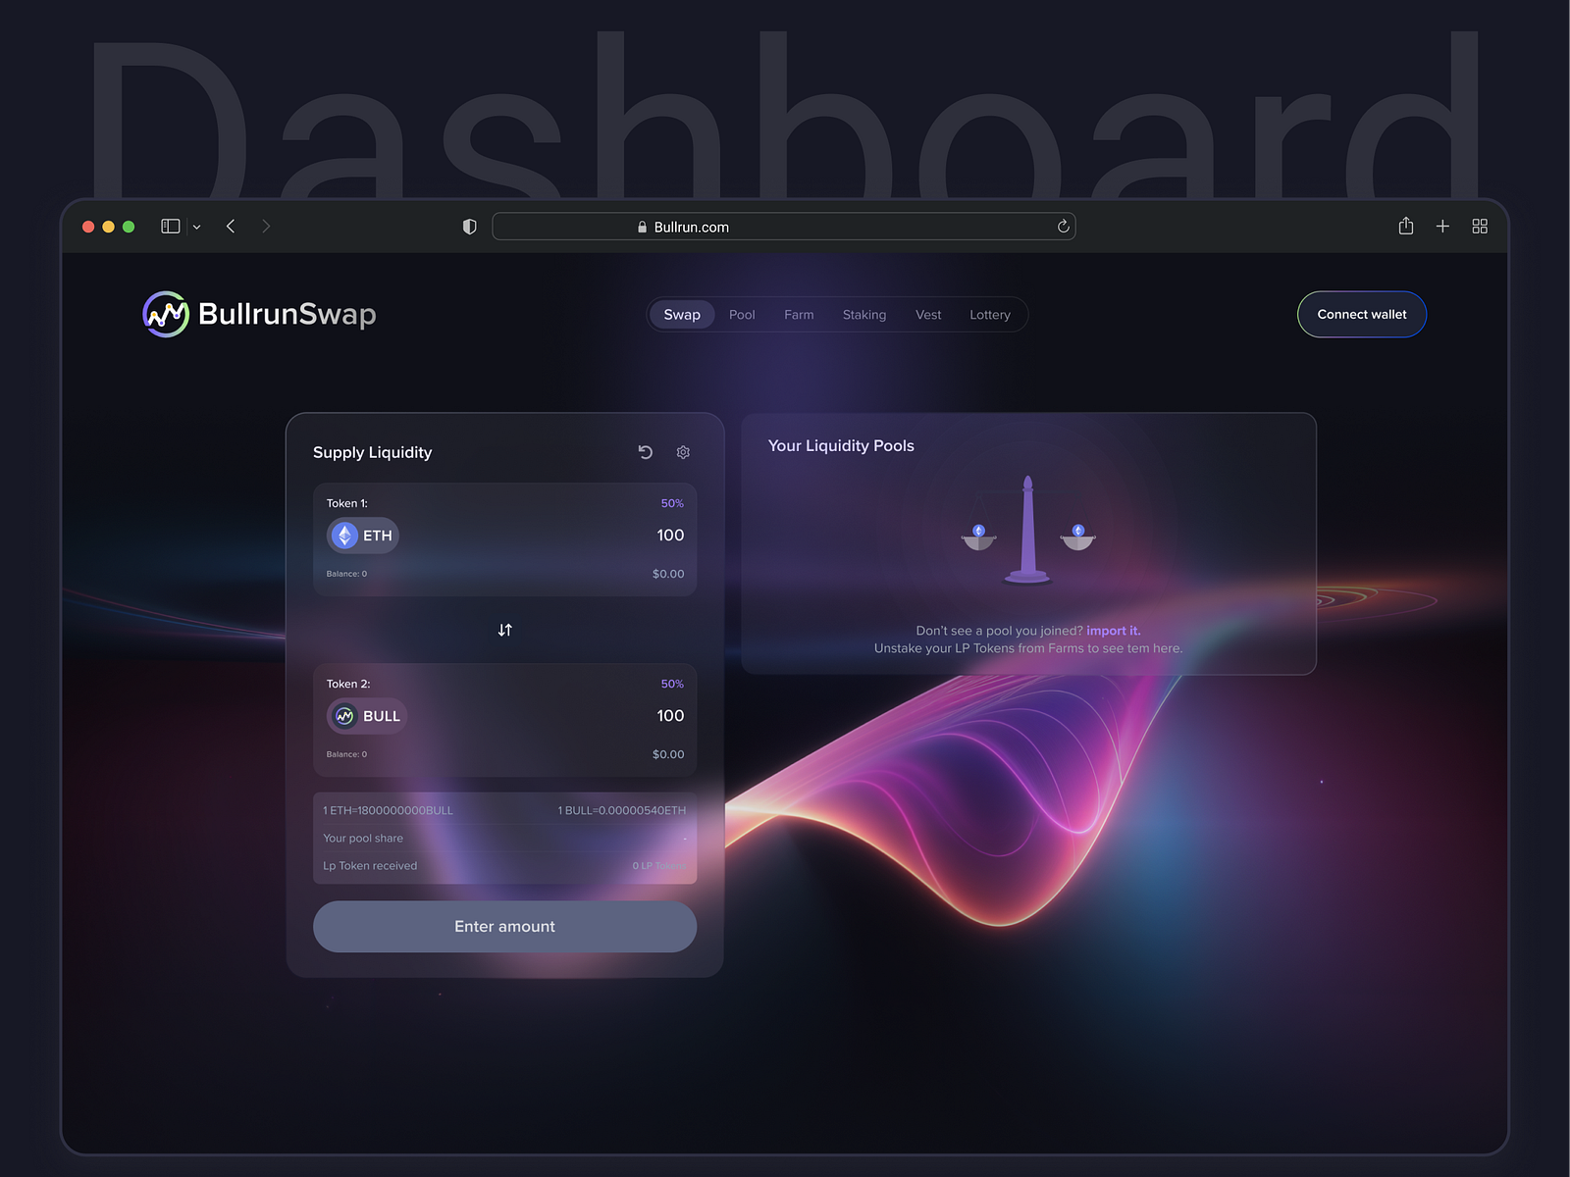Open the Token 2 BULL selector
Screen dimensions: 1570x1177
click(366, 716)
